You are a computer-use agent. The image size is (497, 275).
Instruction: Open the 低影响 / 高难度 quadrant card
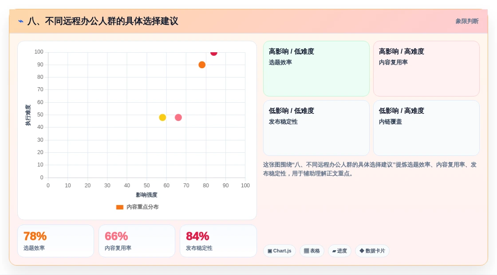pos(426,128)
